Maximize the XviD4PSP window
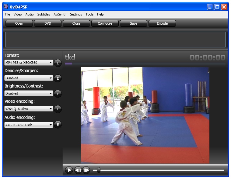This screenshot has height=179, width=231. point(217,7)
